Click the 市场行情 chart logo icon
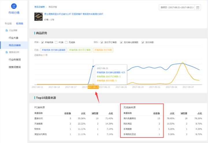Image resolution: width=208 pixels, height=143 pixels. click(x=14, y=6)
